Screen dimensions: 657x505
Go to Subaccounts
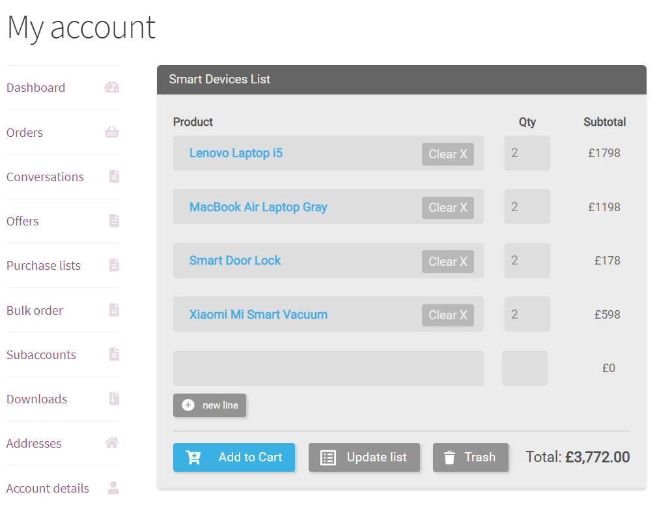(63, 355)
